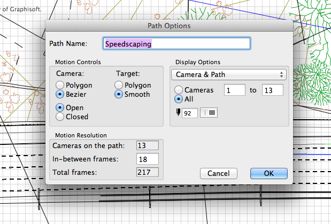Screen dimensions: 331x224
Task: Click the In-between frames: label
Action: click(x=85, y=159)
